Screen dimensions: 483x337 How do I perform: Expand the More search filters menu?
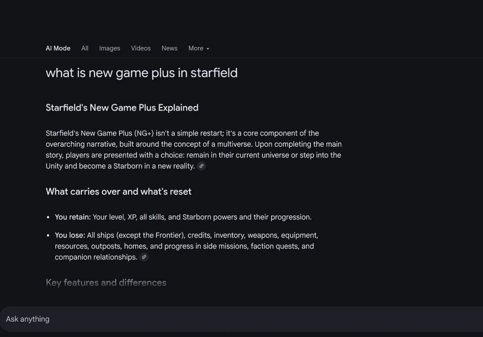(199, 48)
